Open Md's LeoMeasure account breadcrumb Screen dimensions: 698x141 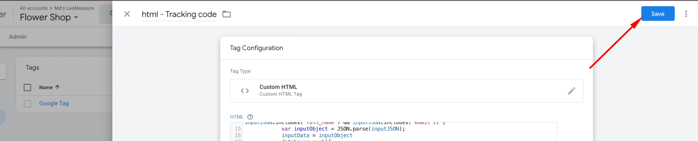[x=74, y=8]
